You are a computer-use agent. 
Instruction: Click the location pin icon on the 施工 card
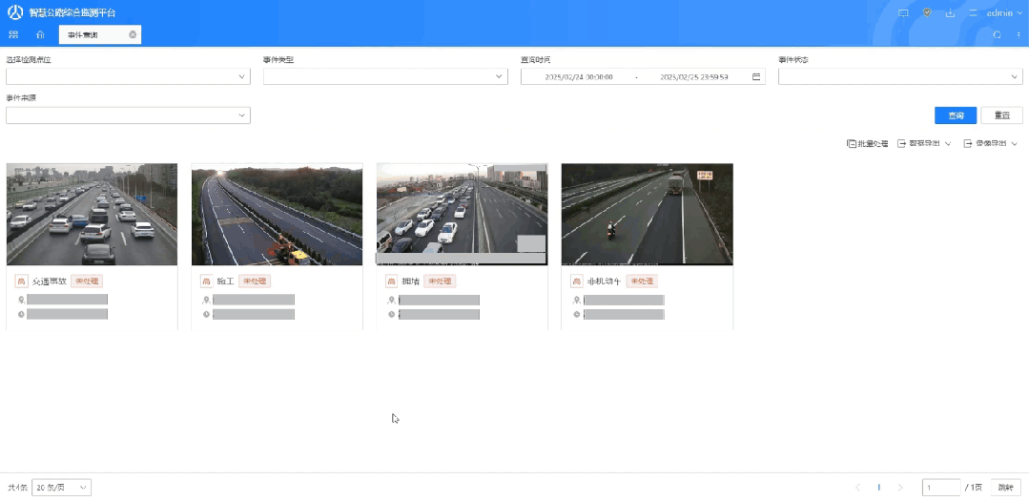coord(206,300)
